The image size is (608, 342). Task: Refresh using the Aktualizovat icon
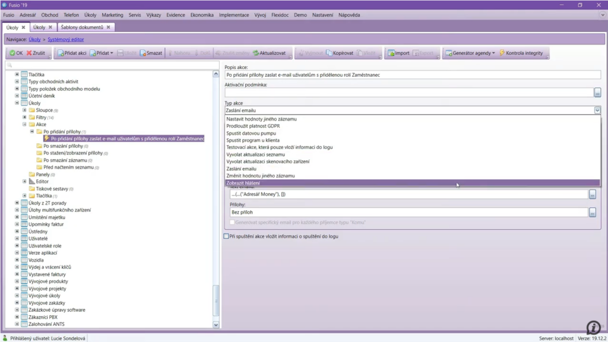(256, 53)
